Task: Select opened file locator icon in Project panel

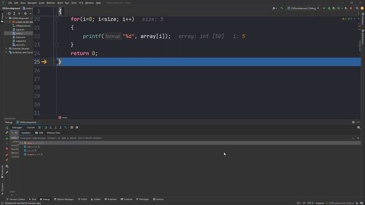Action: tap(9, 14)
